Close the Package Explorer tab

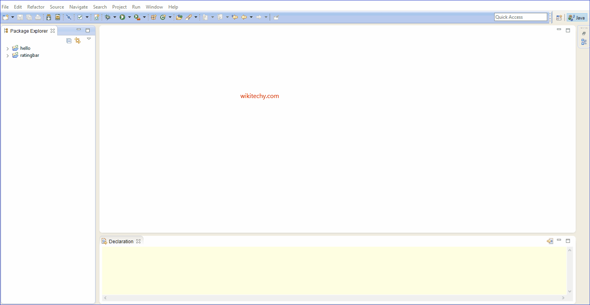53,31
